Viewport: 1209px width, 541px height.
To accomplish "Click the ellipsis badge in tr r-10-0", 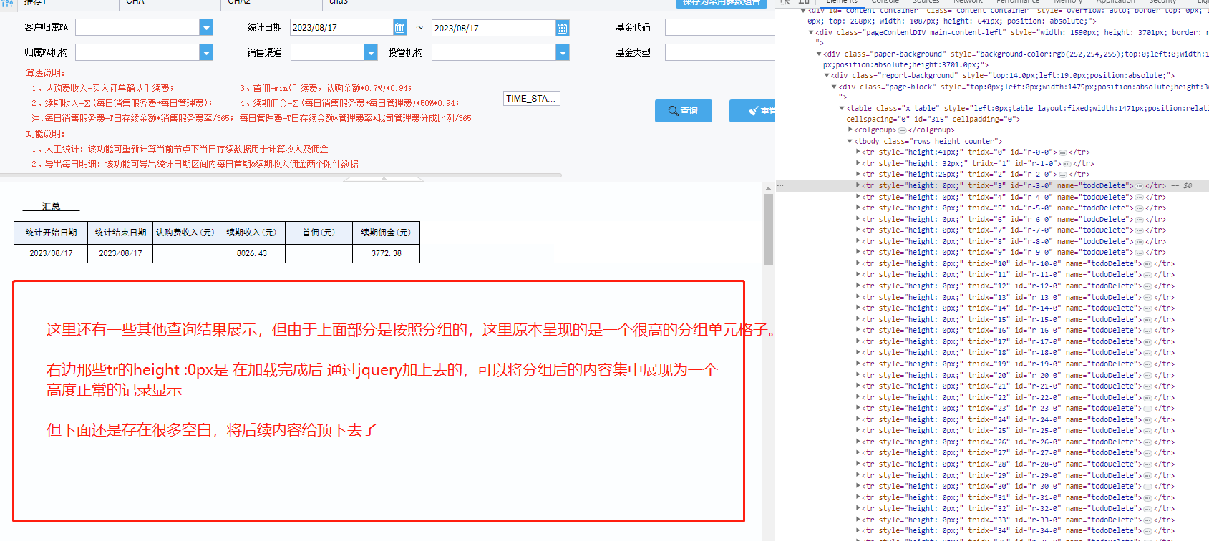I will click(x=1147, y=264).
